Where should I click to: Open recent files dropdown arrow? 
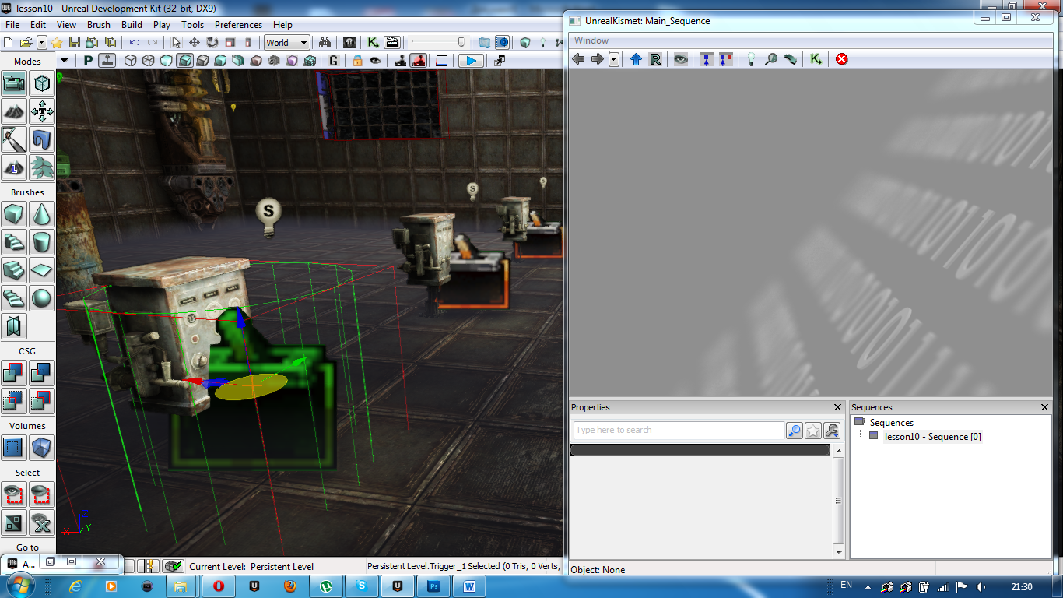(41, 43)
